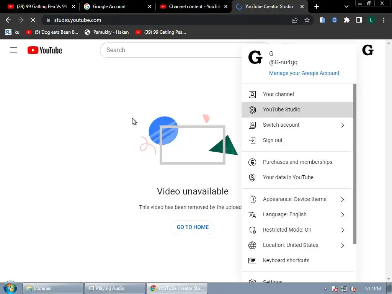The image size is (392, 294).
Task: Click the share page icon in address bar
Action: pos(295,20)
